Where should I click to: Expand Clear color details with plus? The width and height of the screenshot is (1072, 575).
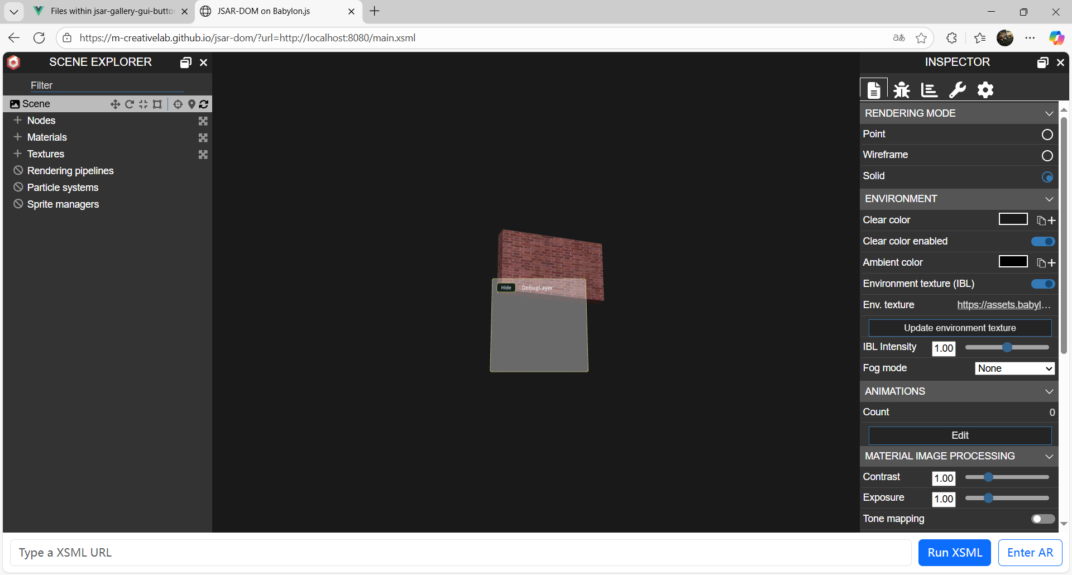1052,221
